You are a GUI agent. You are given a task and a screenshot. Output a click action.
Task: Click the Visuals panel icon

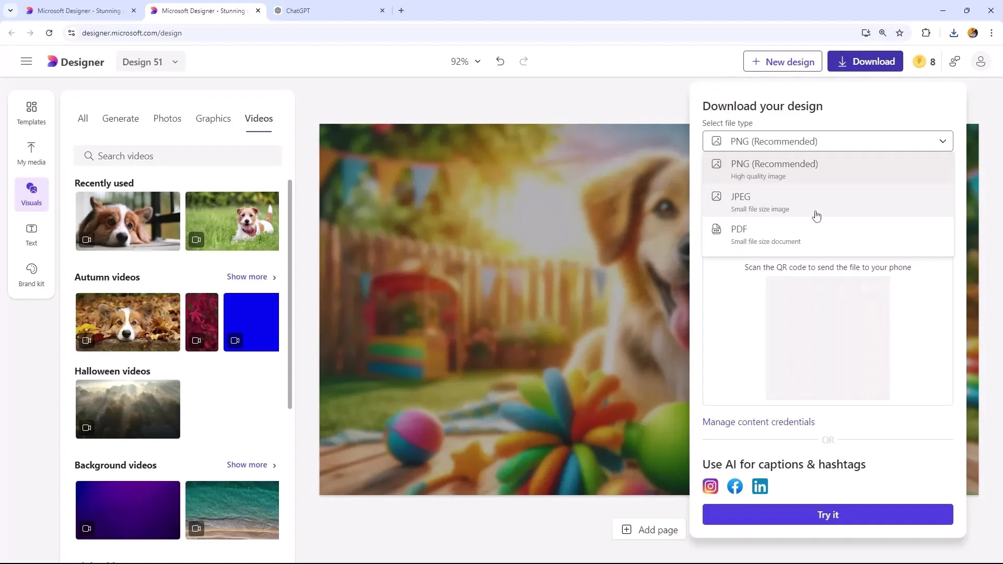(x=31, y=194)
